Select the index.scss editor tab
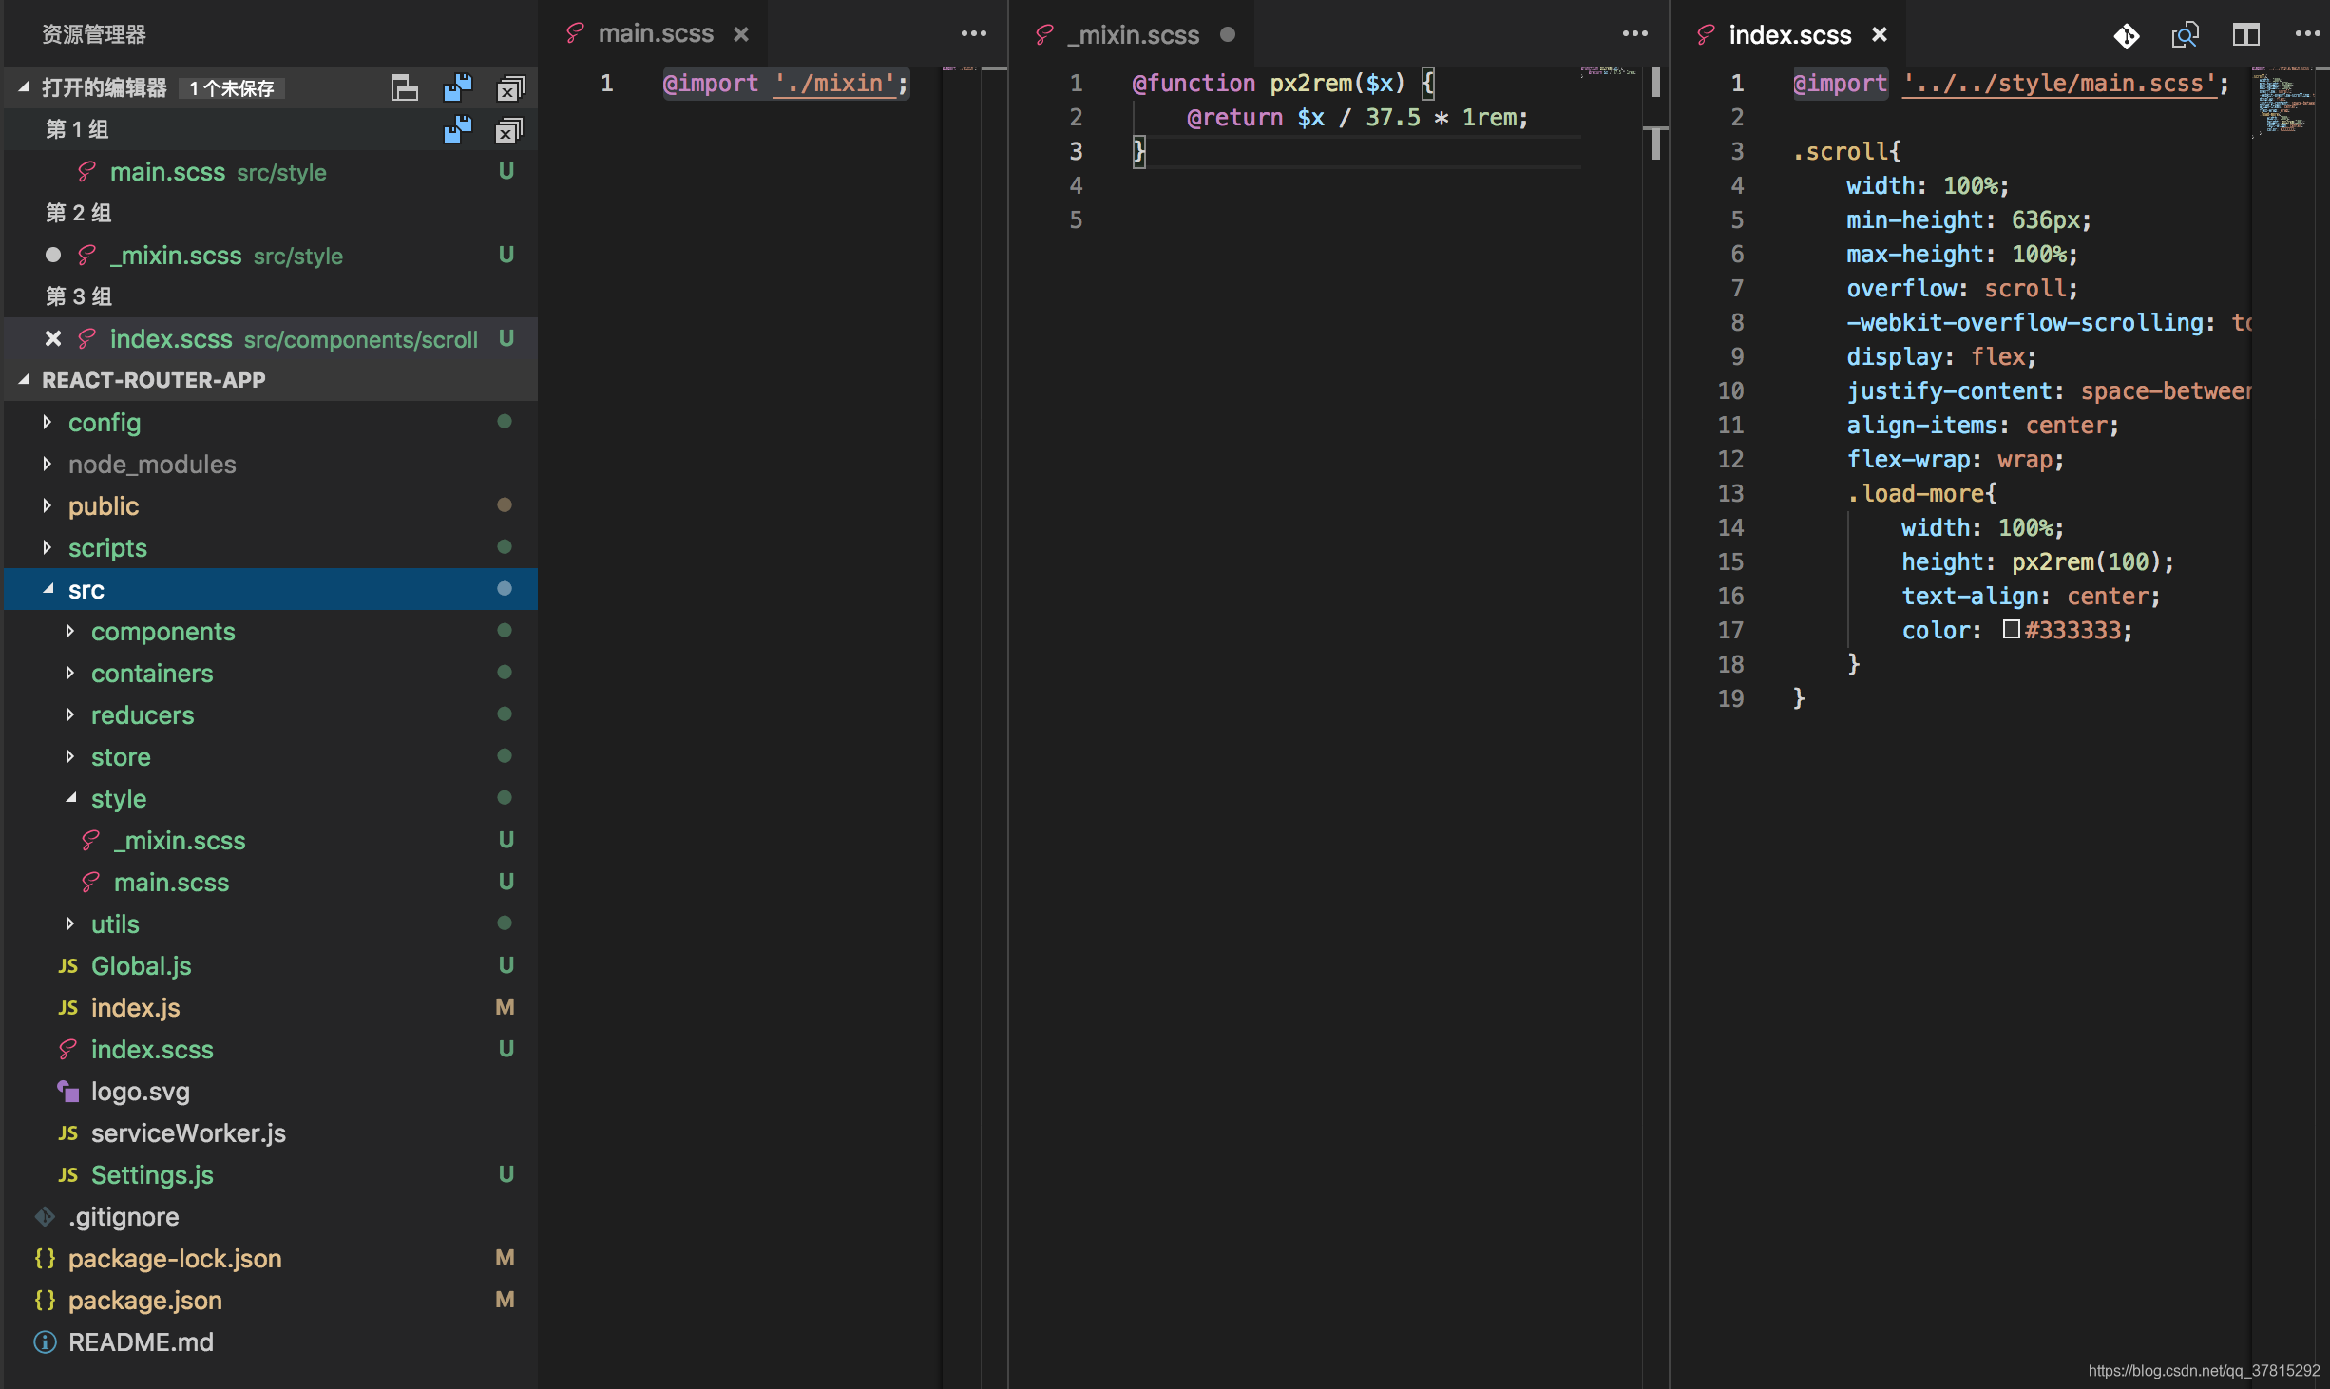 (x=1790, y=34)
